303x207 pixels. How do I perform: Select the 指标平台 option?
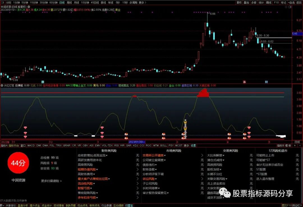point(14,146)
